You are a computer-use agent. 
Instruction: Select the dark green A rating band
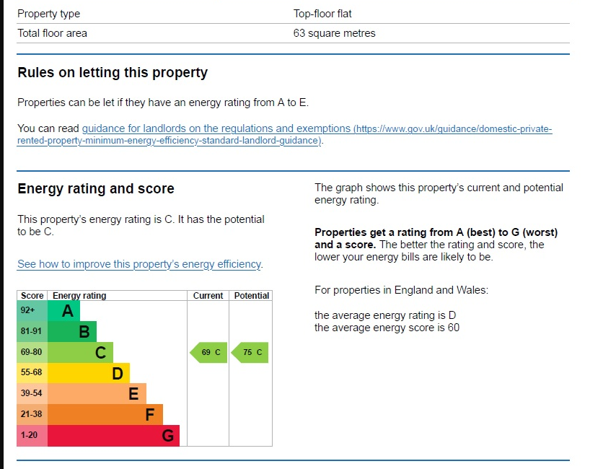click(63, 311)
